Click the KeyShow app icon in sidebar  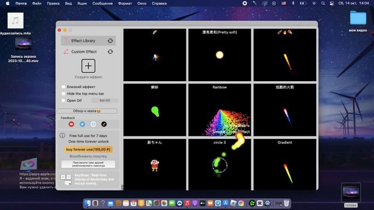tap(66, 180)
